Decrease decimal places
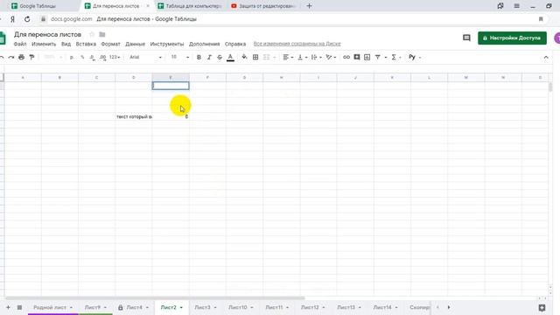The image size is (560, 315). tap(92, 57)
